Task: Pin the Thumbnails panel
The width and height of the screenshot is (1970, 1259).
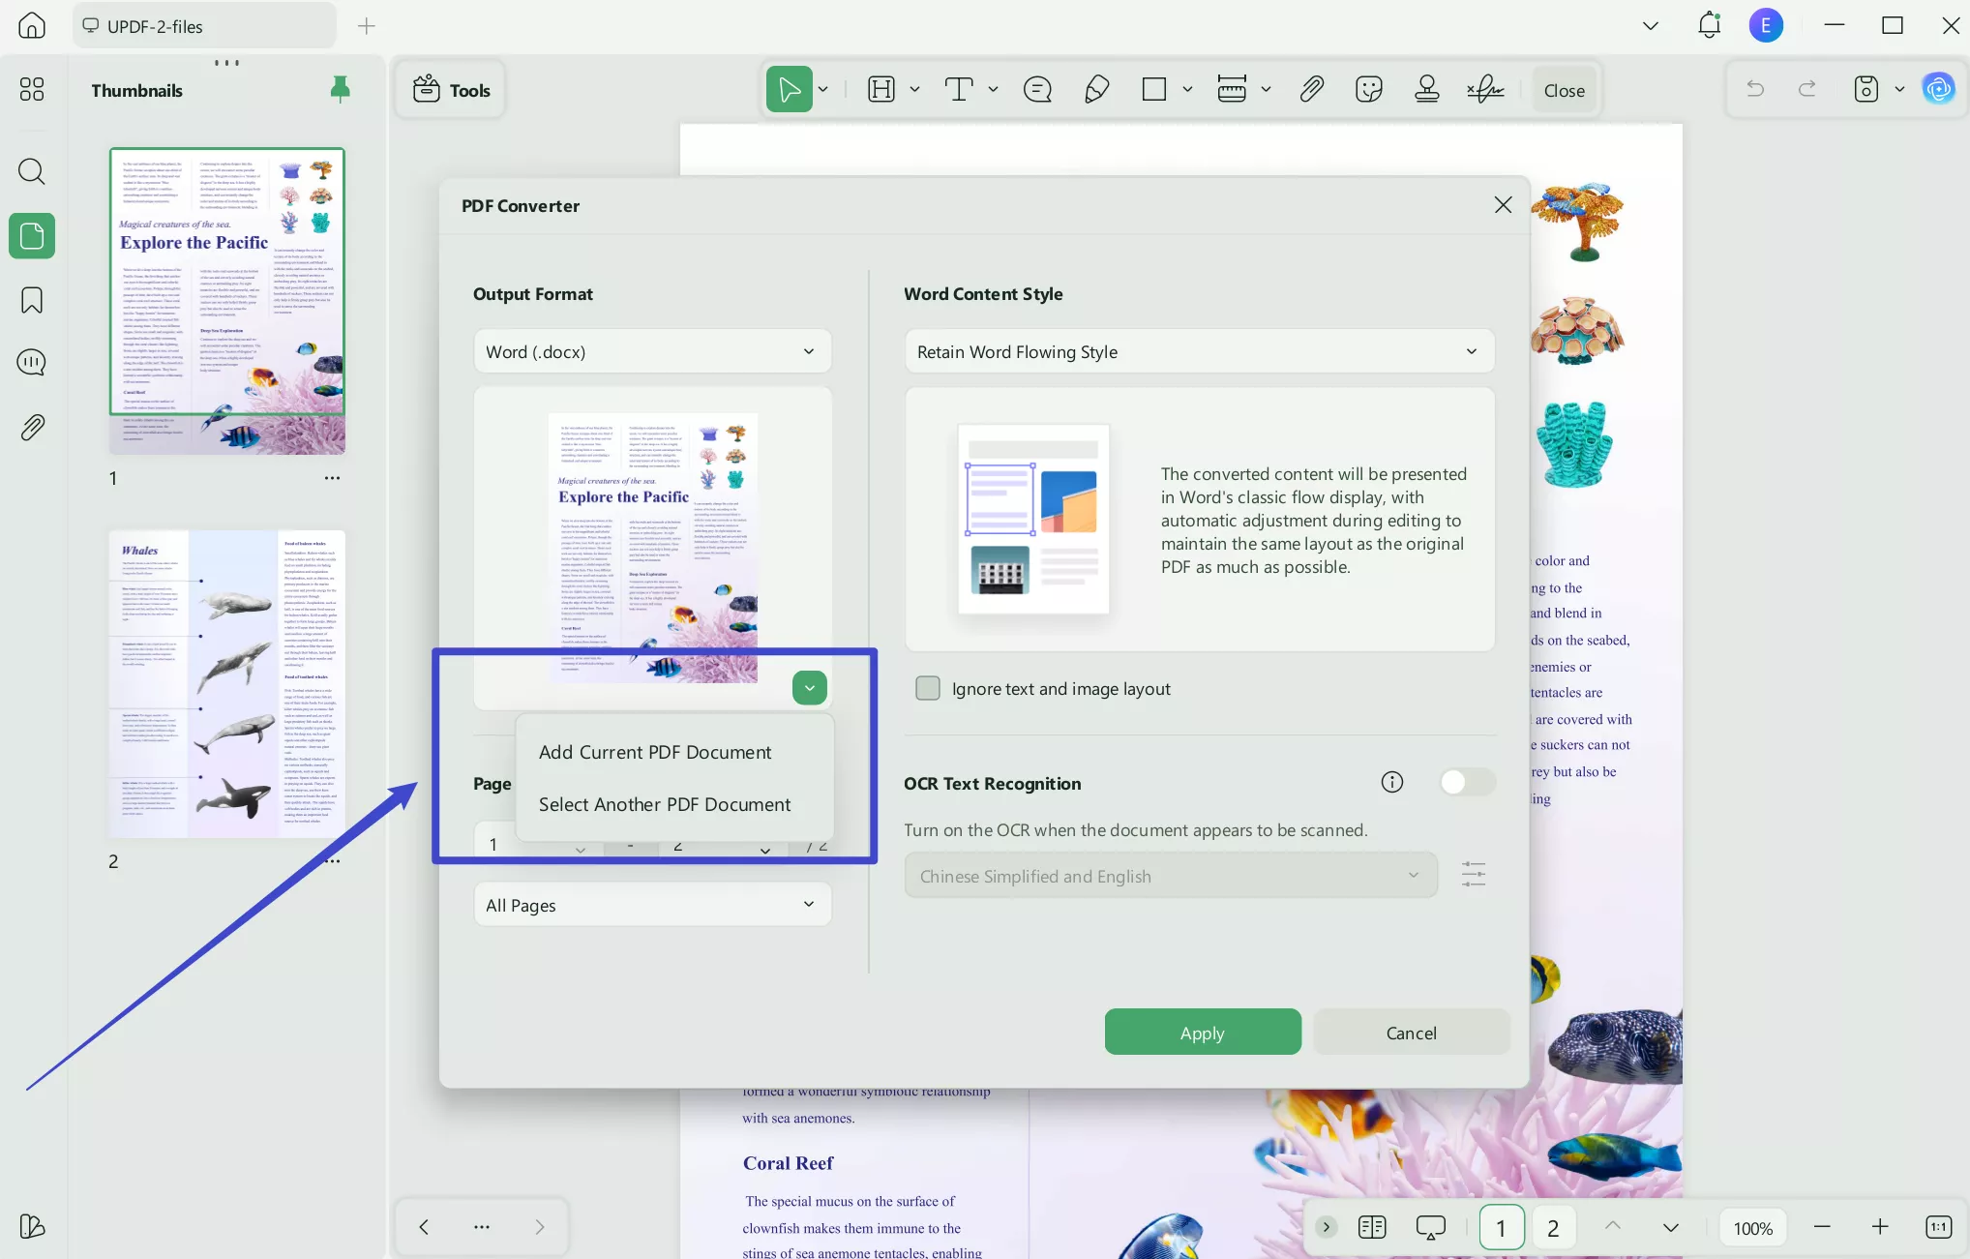Action: pos(340,89)
